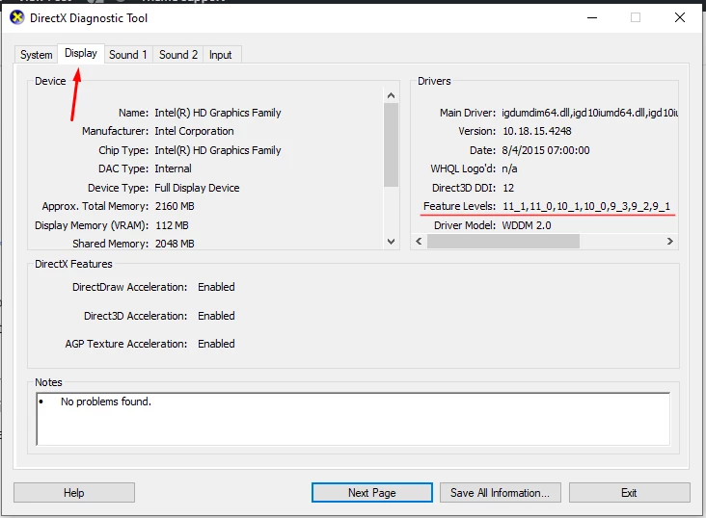Click the Device panel vertical scrollbar thumb

391,144
